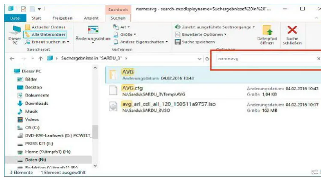Click Suche speichern
321x180 pixels.
[x=195, y=42]
